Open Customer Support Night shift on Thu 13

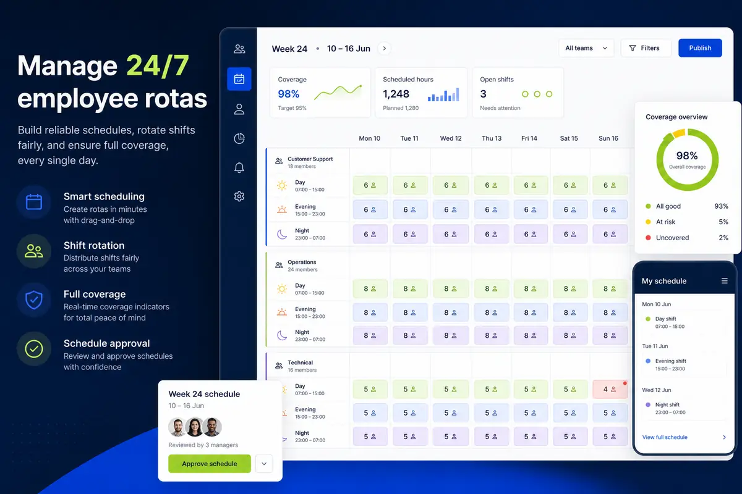(490, 235)
